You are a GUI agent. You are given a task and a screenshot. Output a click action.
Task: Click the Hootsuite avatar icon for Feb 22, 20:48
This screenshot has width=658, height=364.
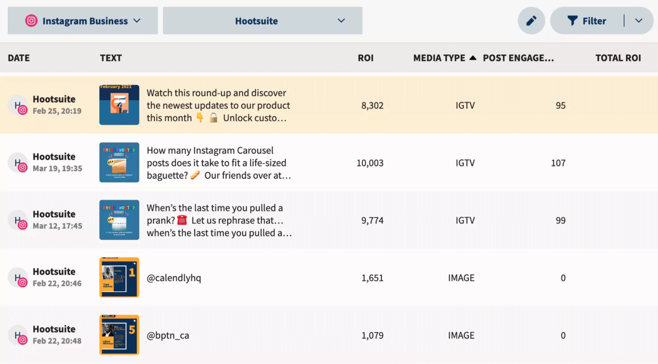pyautogui.click(x=18, y=335)
